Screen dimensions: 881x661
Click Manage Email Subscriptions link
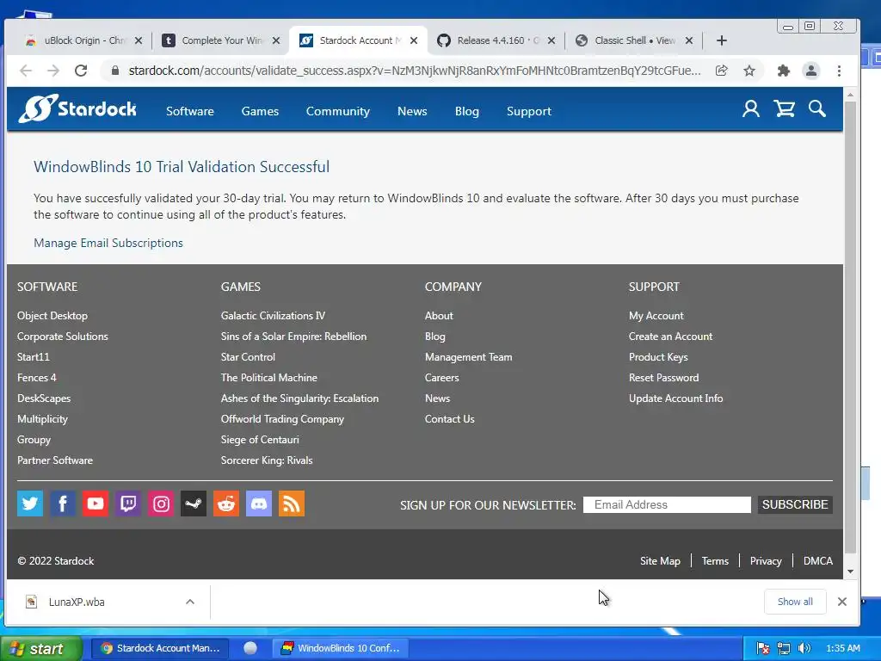108,243
